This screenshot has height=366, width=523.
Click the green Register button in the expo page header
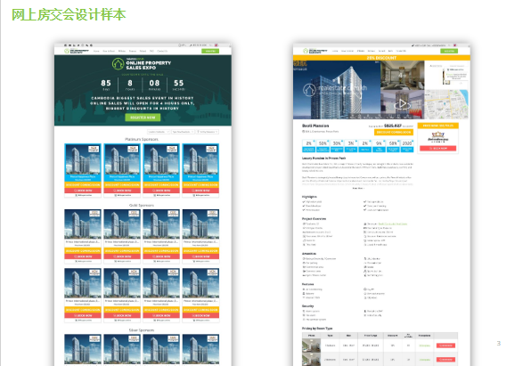coord(210,51)
